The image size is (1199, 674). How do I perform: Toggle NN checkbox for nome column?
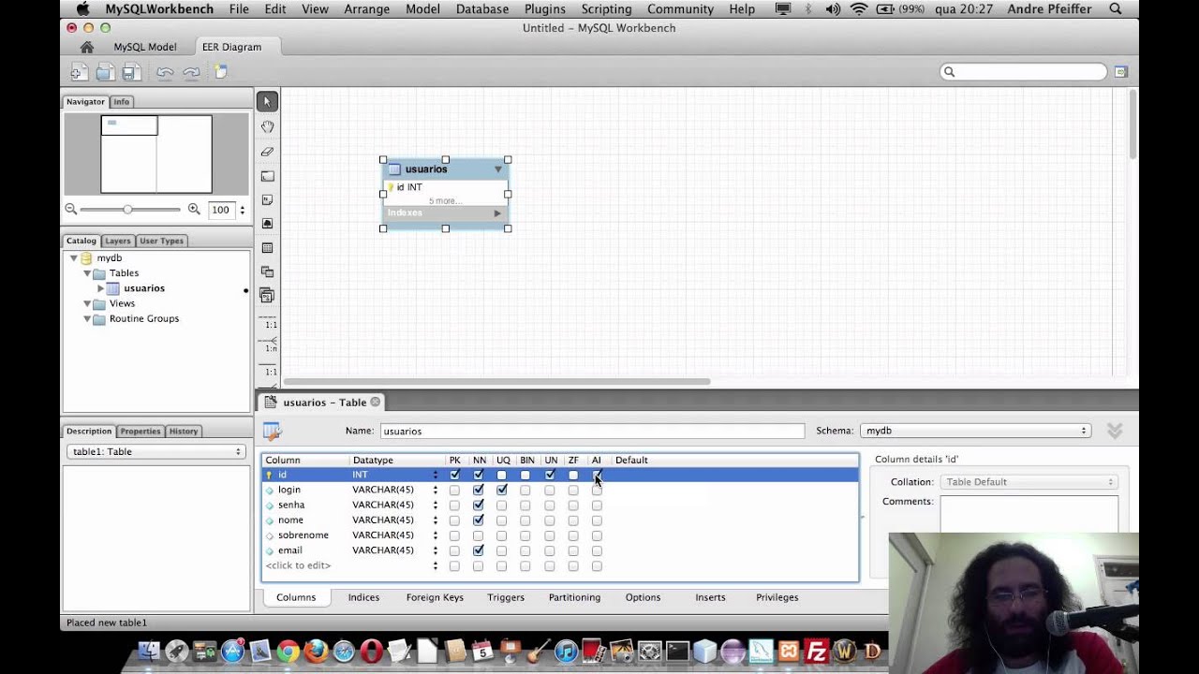(479, 520)
